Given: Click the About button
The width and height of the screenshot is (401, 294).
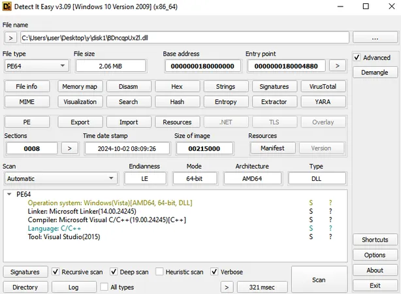Looking at the screenshot, I should pos(375,270).
